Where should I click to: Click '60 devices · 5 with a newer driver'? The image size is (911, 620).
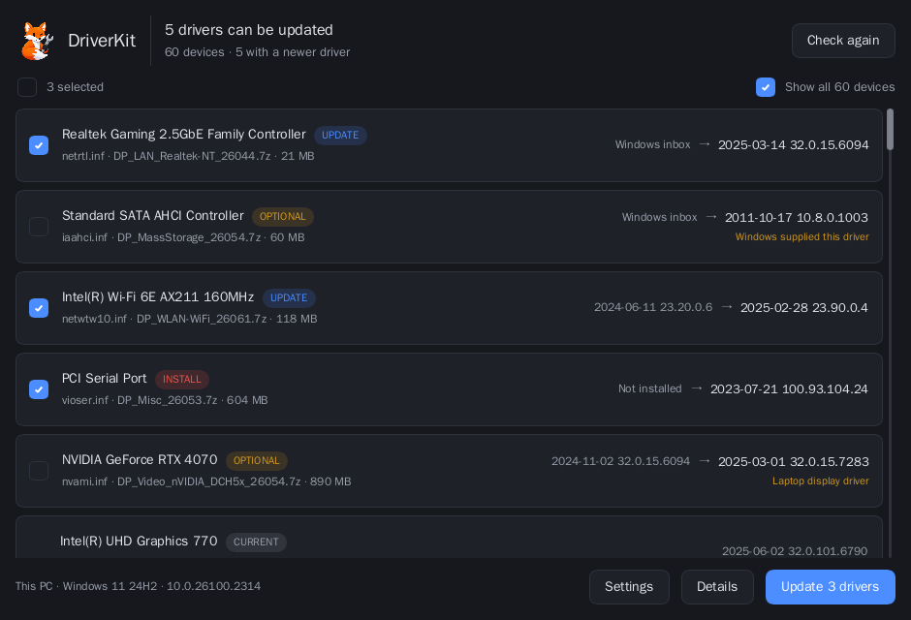click(x=257, y=52)
